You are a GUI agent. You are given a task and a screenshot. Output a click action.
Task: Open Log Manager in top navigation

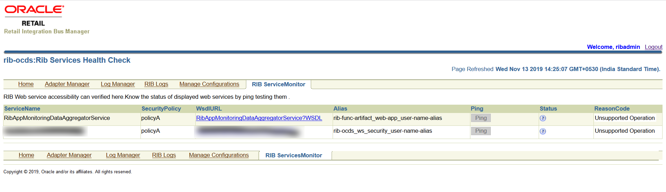pos(118,84)
